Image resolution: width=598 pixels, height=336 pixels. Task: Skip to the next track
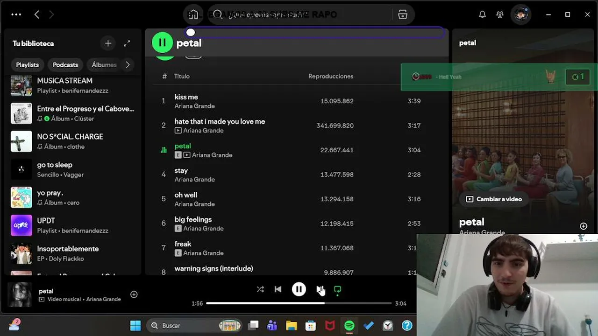pos(320,289)
